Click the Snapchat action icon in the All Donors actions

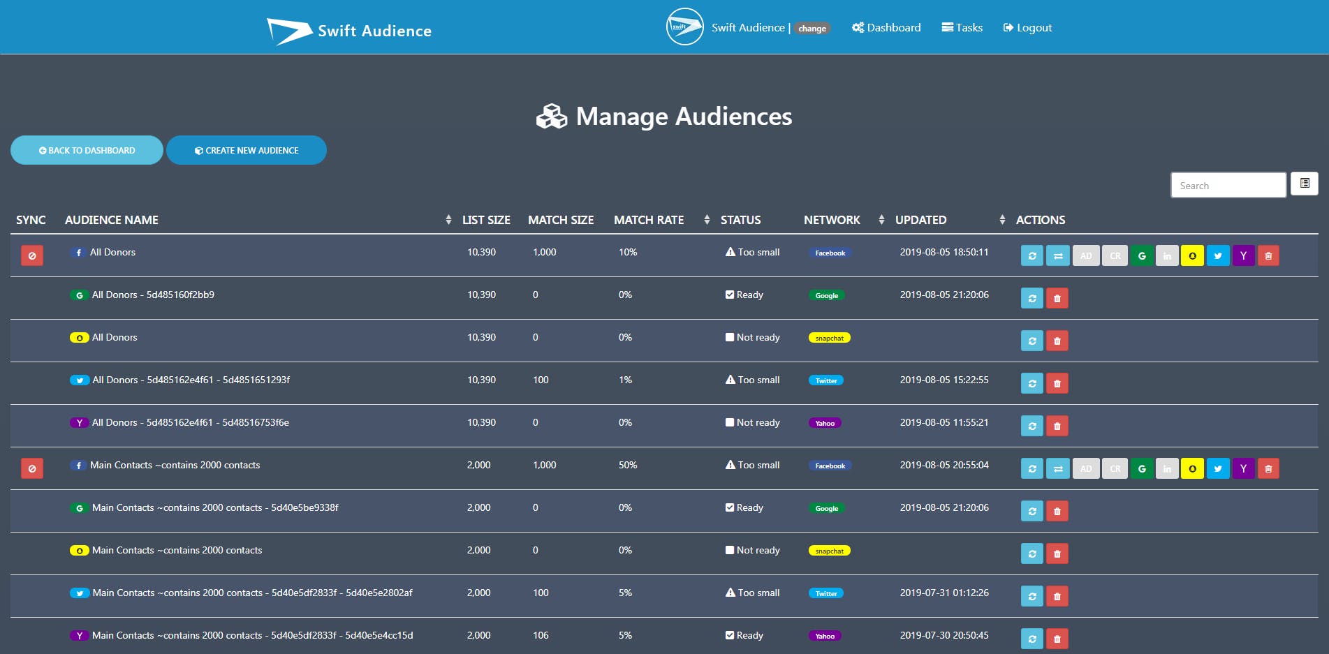pyautogui.click(x=1192, y=255)
